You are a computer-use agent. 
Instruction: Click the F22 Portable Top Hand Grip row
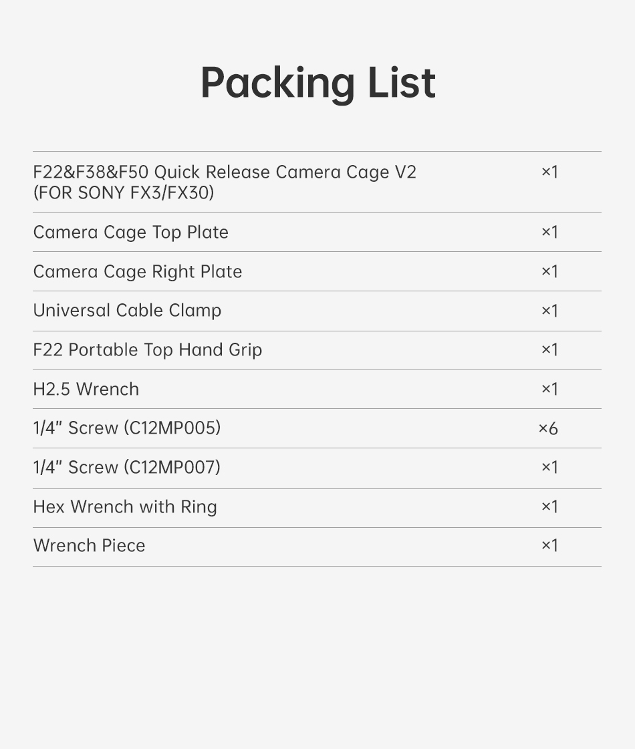pos(317,350)
